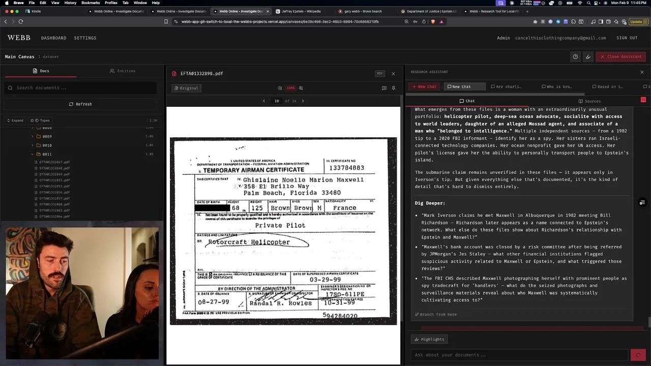Go back in browser

coord(6,21)
